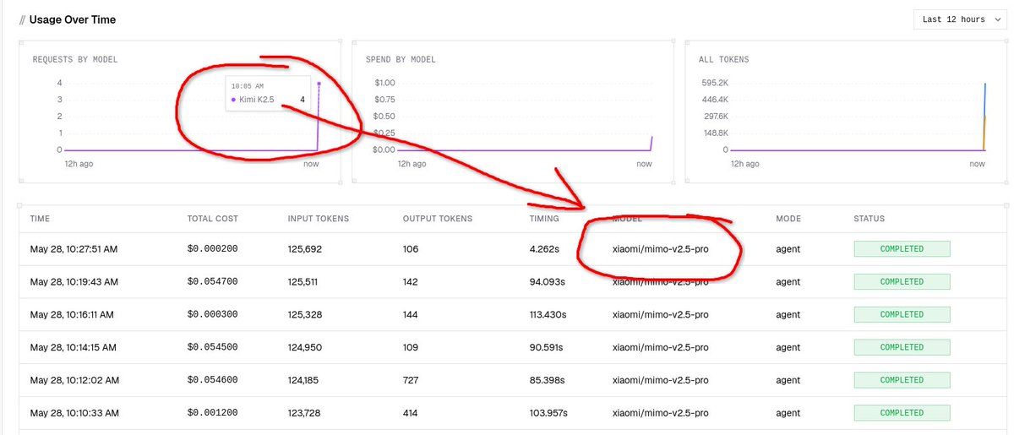Click the 123,728 input tokens value
Image resolution: width=1014 pixels, height=435 pixels.
pyautogui.click(x=305, y=413)
